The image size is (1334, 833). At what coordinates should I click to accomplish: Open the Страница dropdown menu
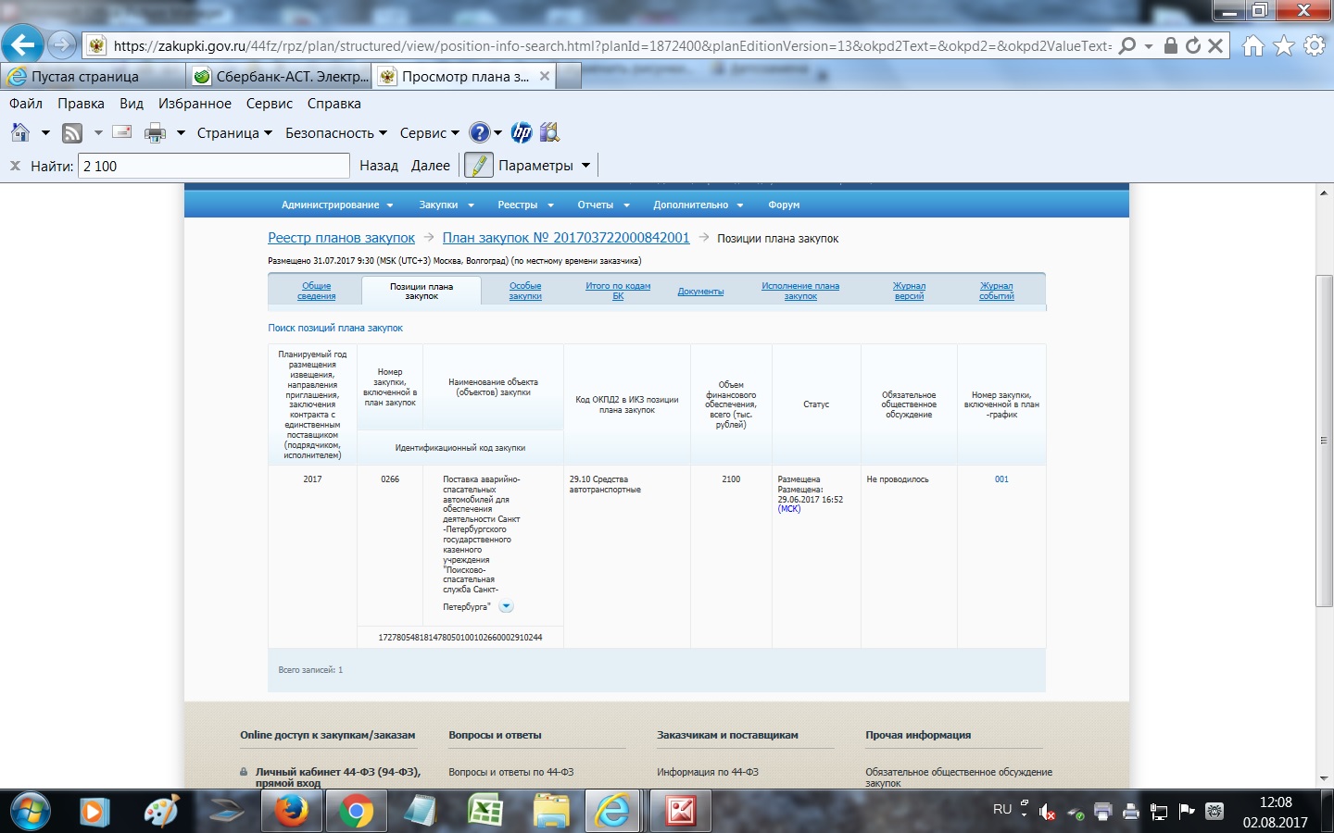click(x=234, y=132)
